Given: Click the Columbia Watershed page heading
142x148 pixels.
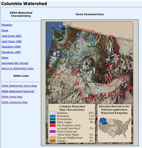Looking at the screenshot, I should [x=24, y=4].
